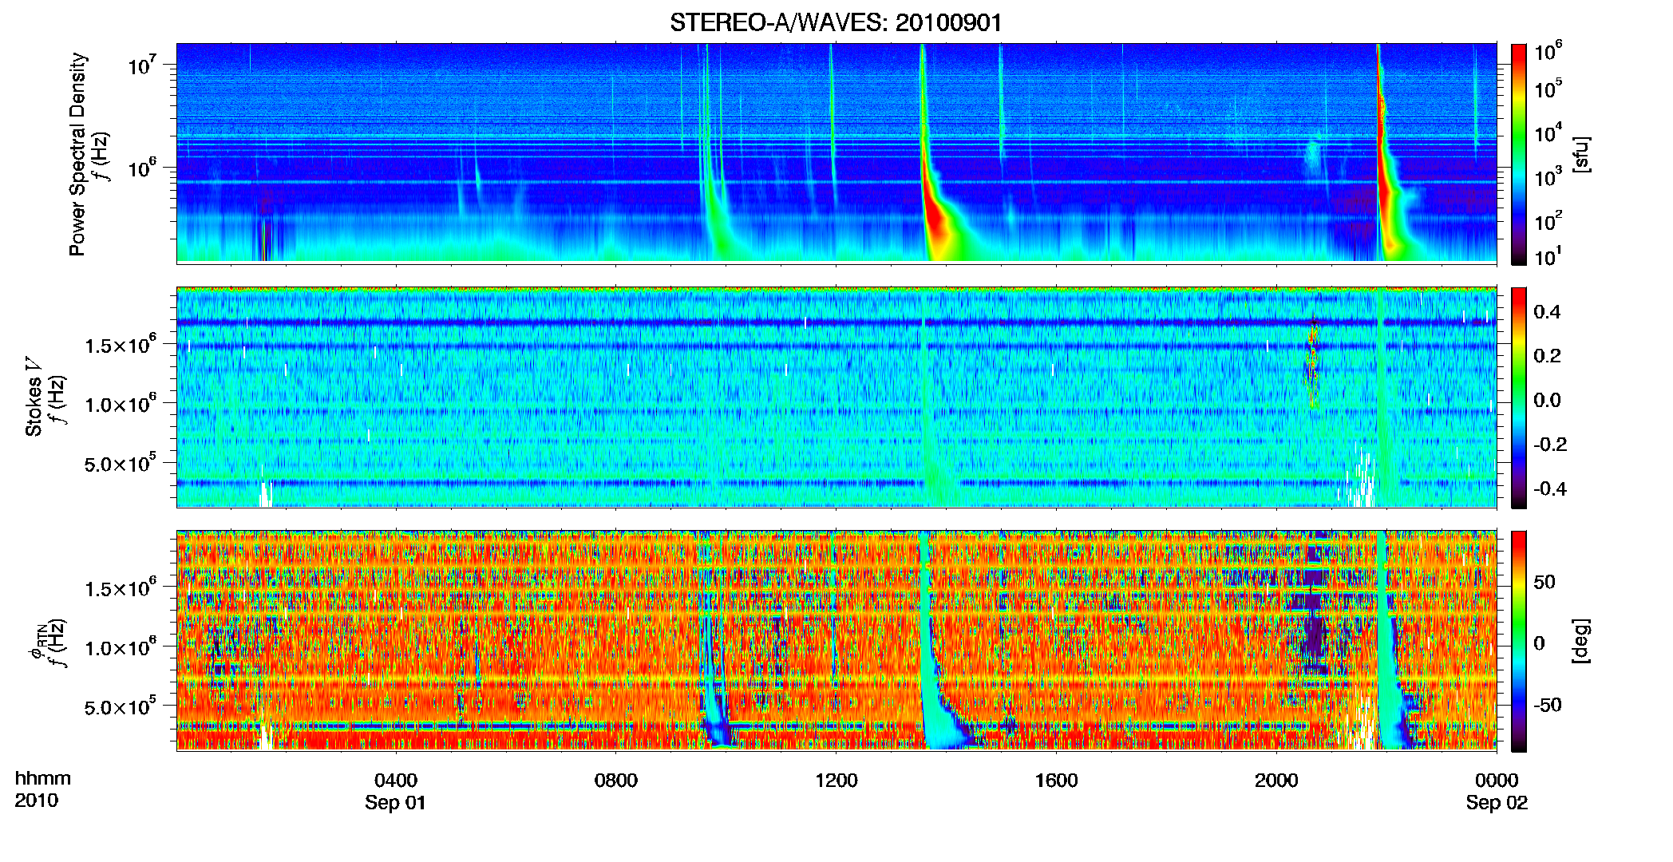Screen dimensions: 1673x862
Task: Select the 5.0×10⁵ tick on the φRTN axis
Action: point(120,707)
